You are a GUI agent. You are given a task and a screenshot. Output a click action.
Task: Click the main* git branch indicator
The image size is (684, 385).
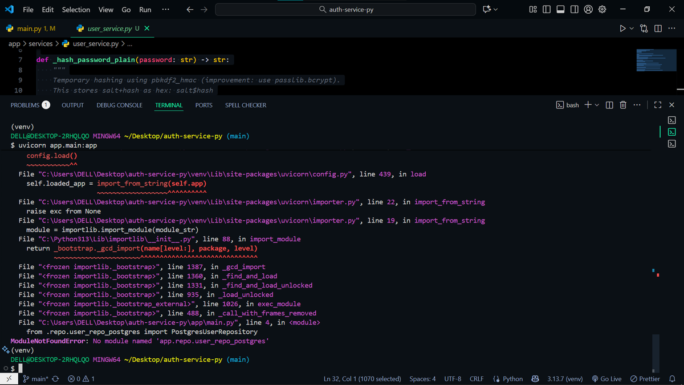(35, 379)
